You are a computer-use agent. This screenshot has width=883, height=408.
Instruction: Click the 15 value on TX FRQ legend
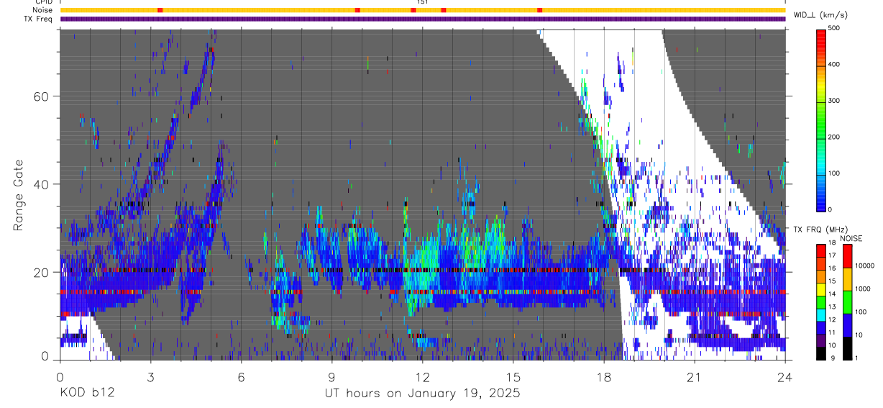point(833,281)
